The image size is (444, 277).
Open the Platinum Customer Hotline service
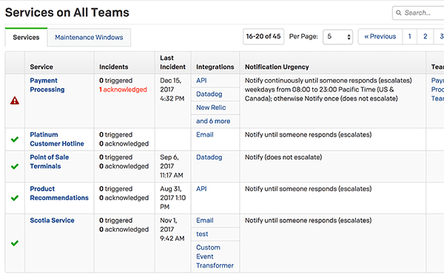click(57, 139)
